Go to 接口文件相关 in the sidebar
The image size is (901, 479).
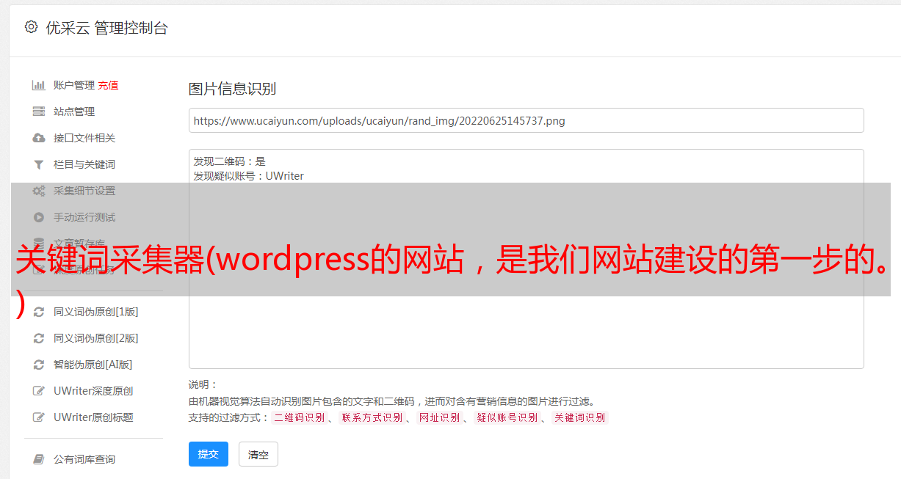click(84, 138)
